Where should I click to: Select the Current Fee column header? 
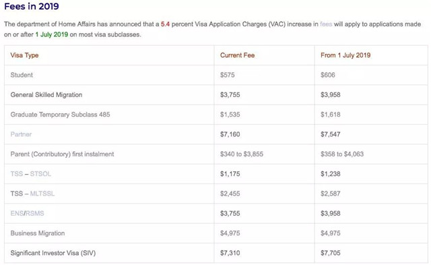(238, 55)
